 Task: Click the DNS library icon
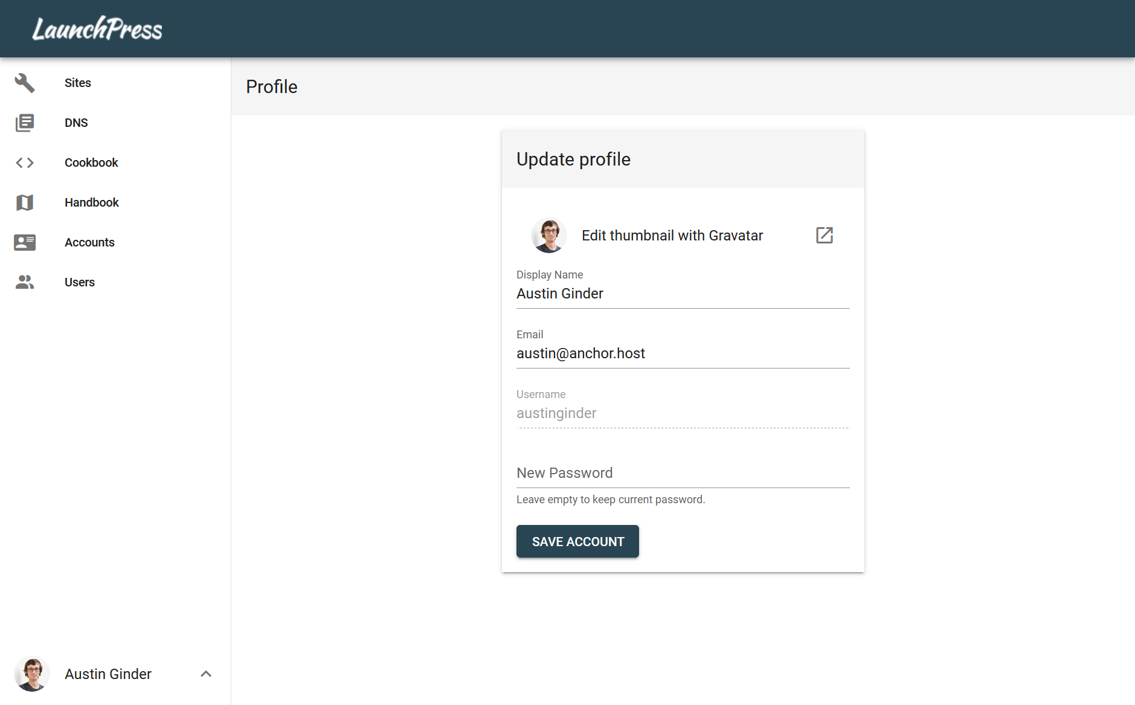[25, 123]
